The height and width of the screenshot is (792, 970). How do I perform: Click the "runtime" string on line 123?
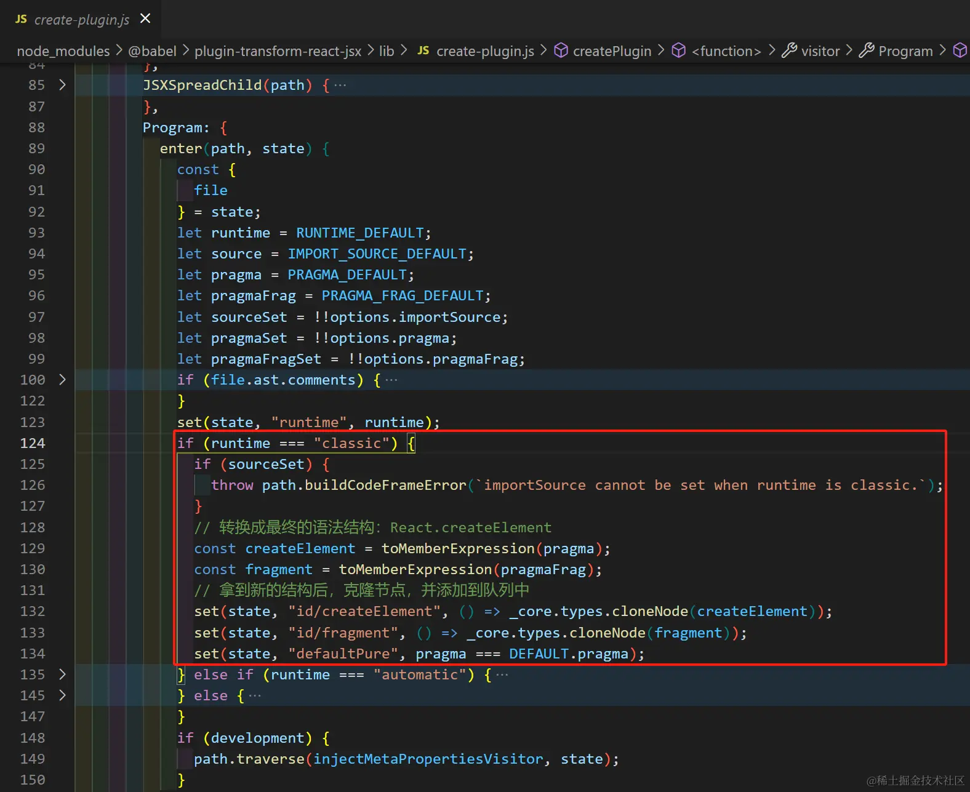click(x=309, y=422)
